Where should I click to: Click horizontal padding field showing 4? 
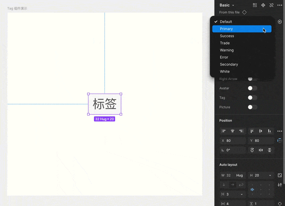click(233, 204)
